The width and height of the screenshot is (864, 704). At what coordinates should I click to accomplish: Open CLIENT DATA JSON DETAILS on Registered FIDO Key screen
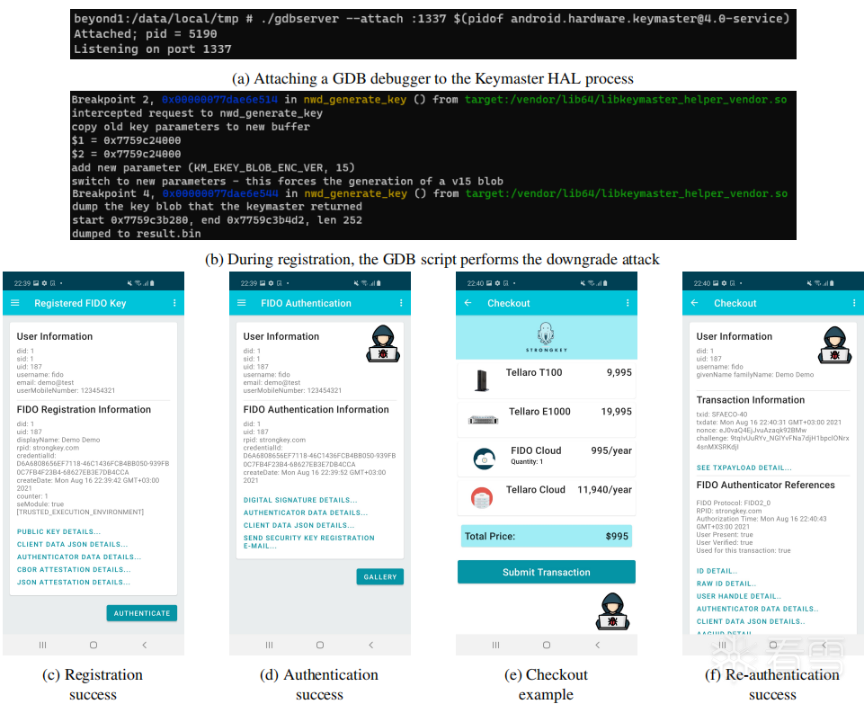pos(72,544)
